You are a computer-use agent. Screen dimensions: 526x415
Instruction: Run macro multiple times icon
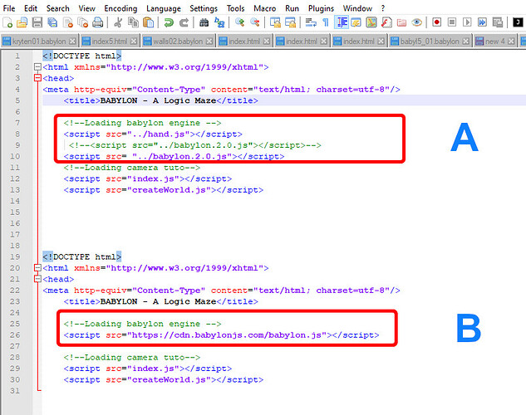click(x=482, y=22)
